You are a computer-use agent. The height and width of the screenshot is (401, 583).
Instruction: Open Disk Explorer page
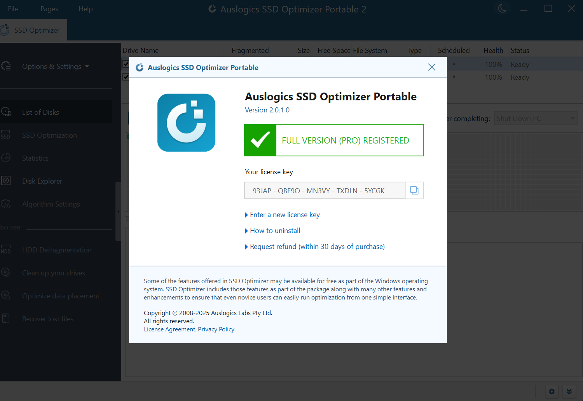click(x=42, y=181)
